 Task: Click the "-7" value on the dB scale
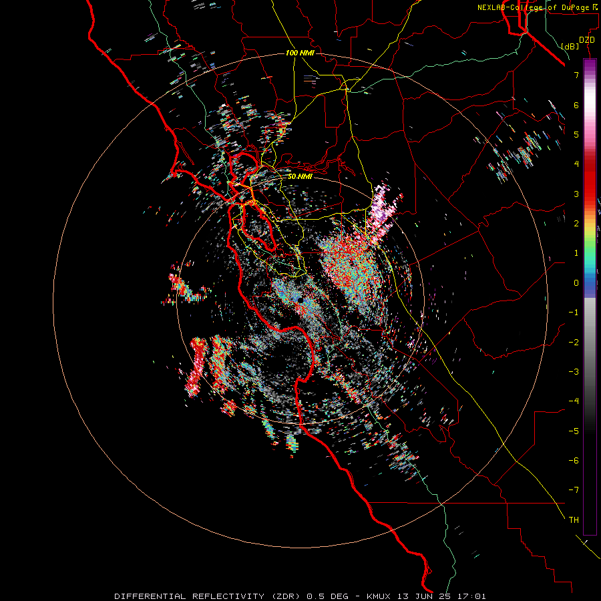pyautogui.click(x=574, y=490)
